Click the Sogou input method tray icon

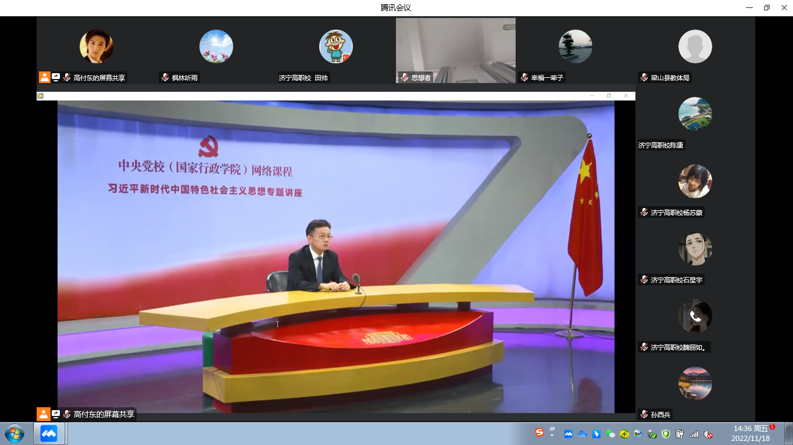(x=539, y=433)
